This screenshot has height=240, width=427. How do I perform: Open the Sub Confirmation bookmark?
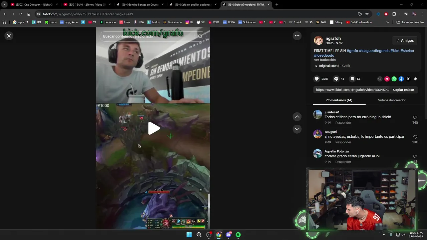click(359, 22)
